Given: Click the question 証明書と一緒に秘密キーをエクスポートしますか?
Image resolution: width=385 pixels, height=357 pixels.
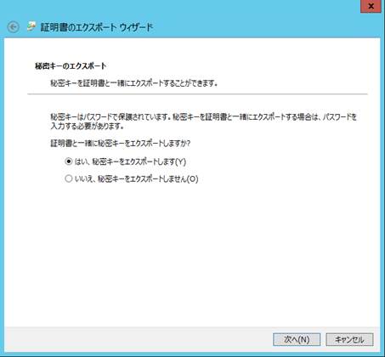Looking at the screenshot, I should (x=121, y=144).
